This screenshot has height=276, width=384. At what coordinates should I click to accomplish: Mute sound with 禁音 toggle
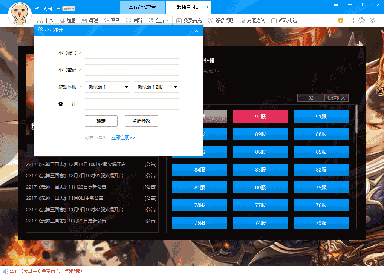106,20
